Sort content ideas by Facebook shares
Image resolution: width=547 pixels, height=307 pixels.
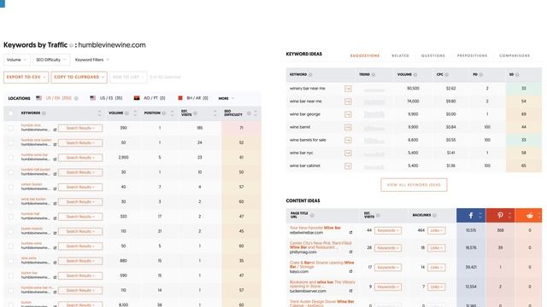480,216
